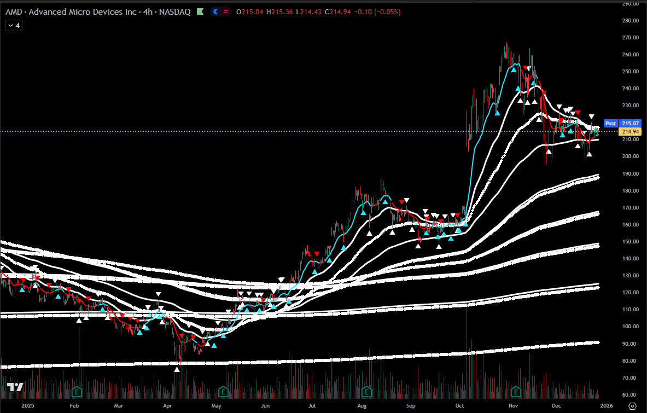Click the Jun time axis label
The height and width of the screenshot is (413, 647).
265,405
